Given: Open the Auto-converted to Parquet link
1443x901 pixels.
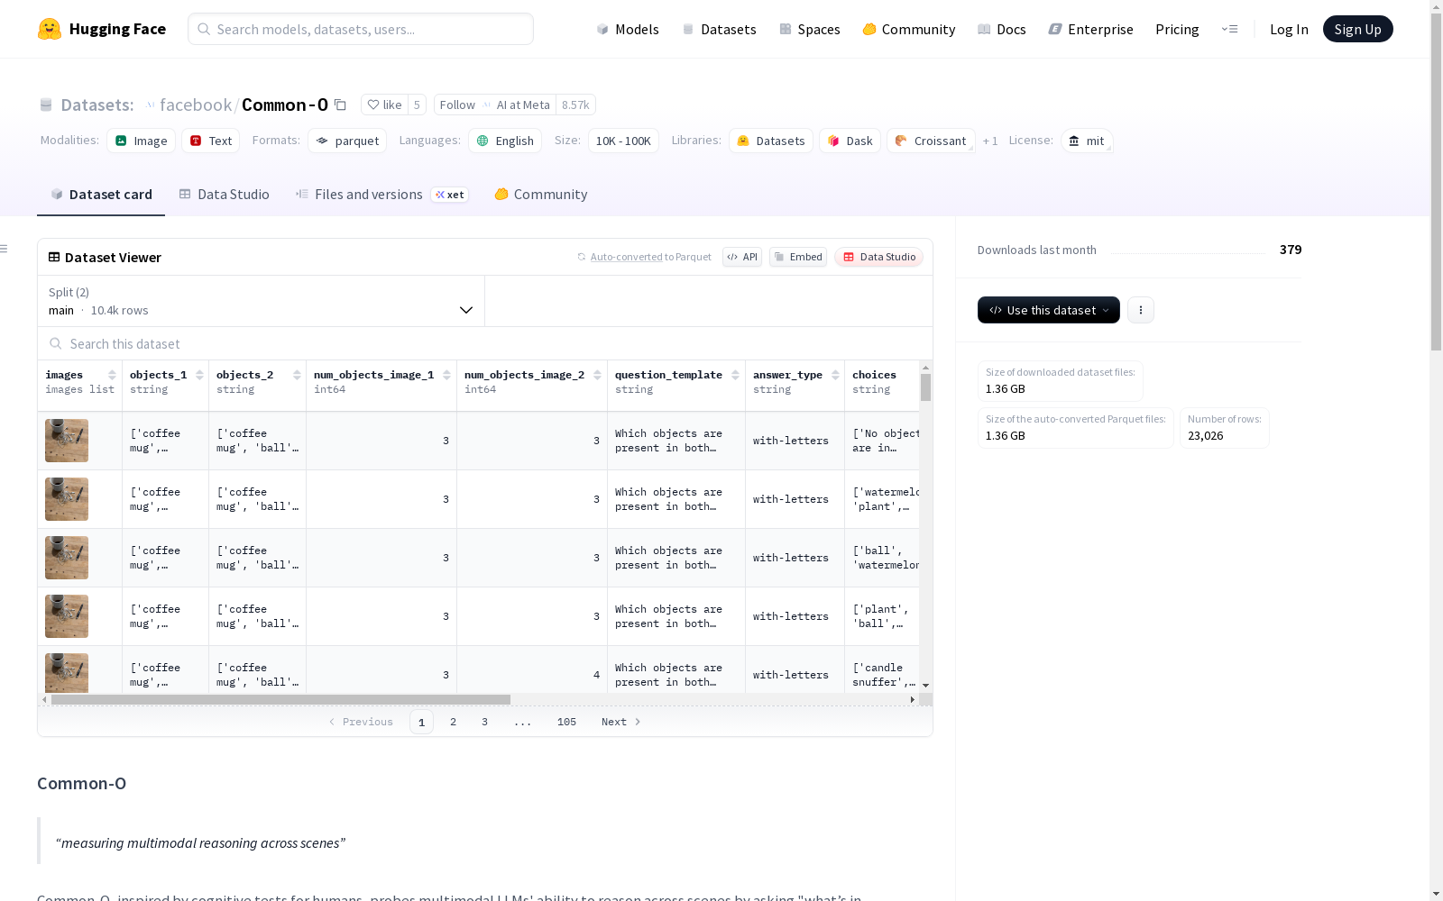Looking at the screenshot, I should point(650,257).
